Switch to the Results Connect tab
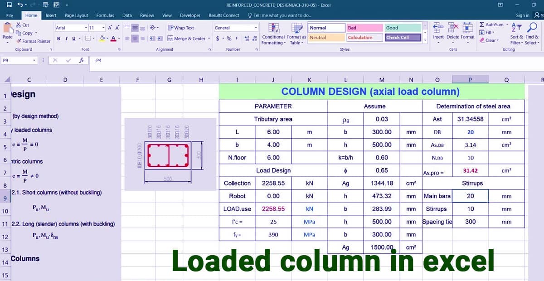Viewport: 544px width, 281px height. click(223, 15)
